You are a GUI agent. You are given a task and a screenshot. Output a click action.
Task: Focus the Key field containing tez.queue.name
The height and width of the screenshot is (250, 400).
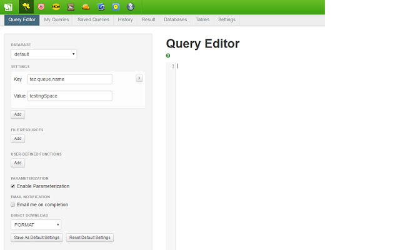coord(69,79)
